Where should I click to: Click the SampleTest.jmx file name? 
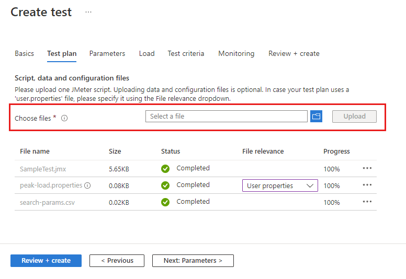(x=43, y=169)
